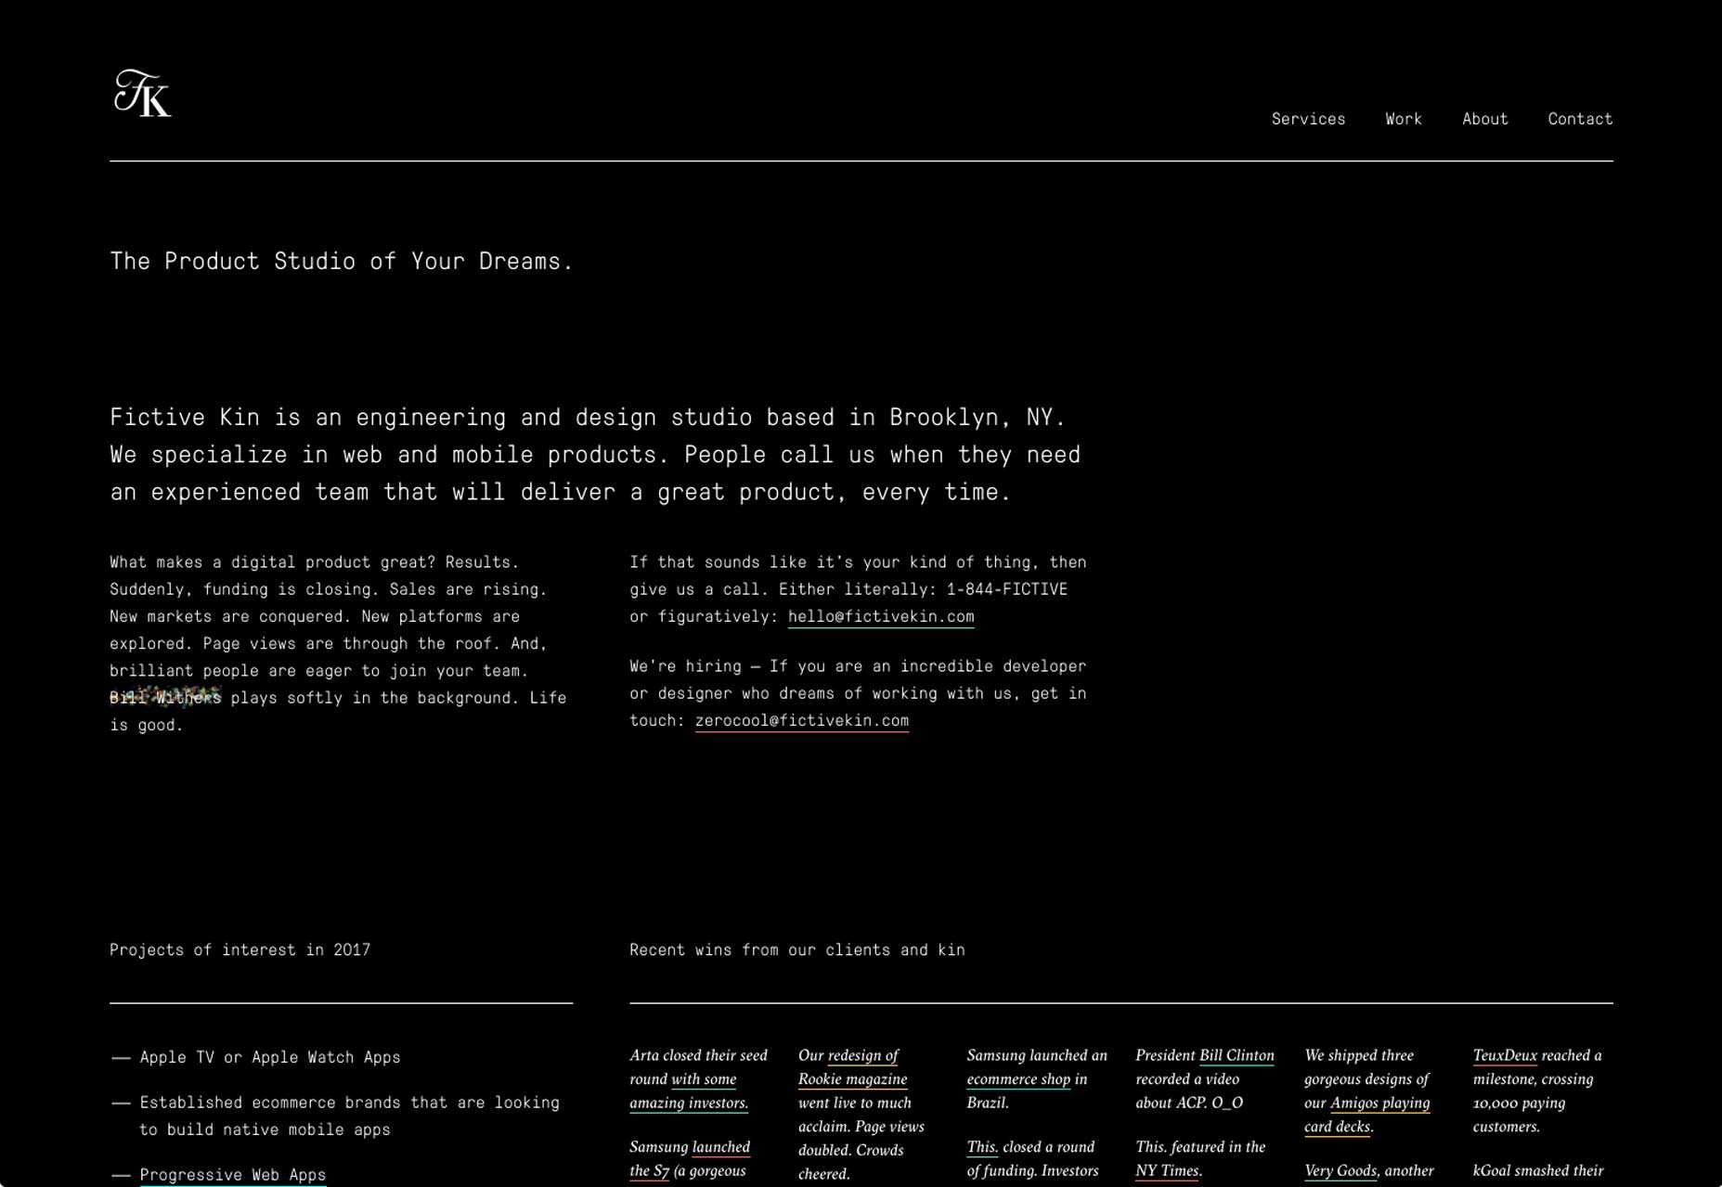The height and width of the screenshot is (1187, 1722).
Task: Click the FK logo in the header
Action: (x=142, y=93)
